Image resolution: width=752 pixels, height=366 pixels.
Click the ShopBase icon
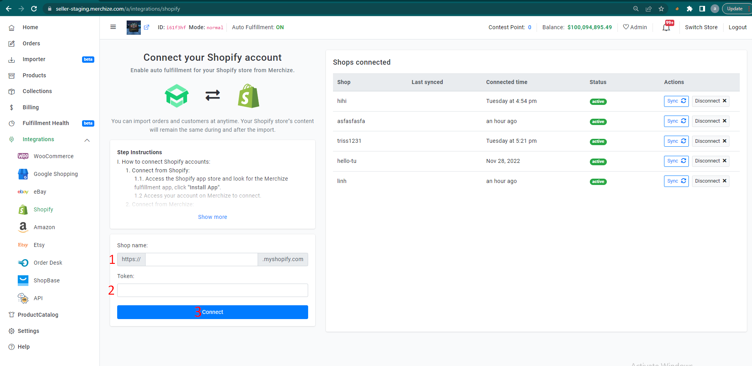coord(23,280)
